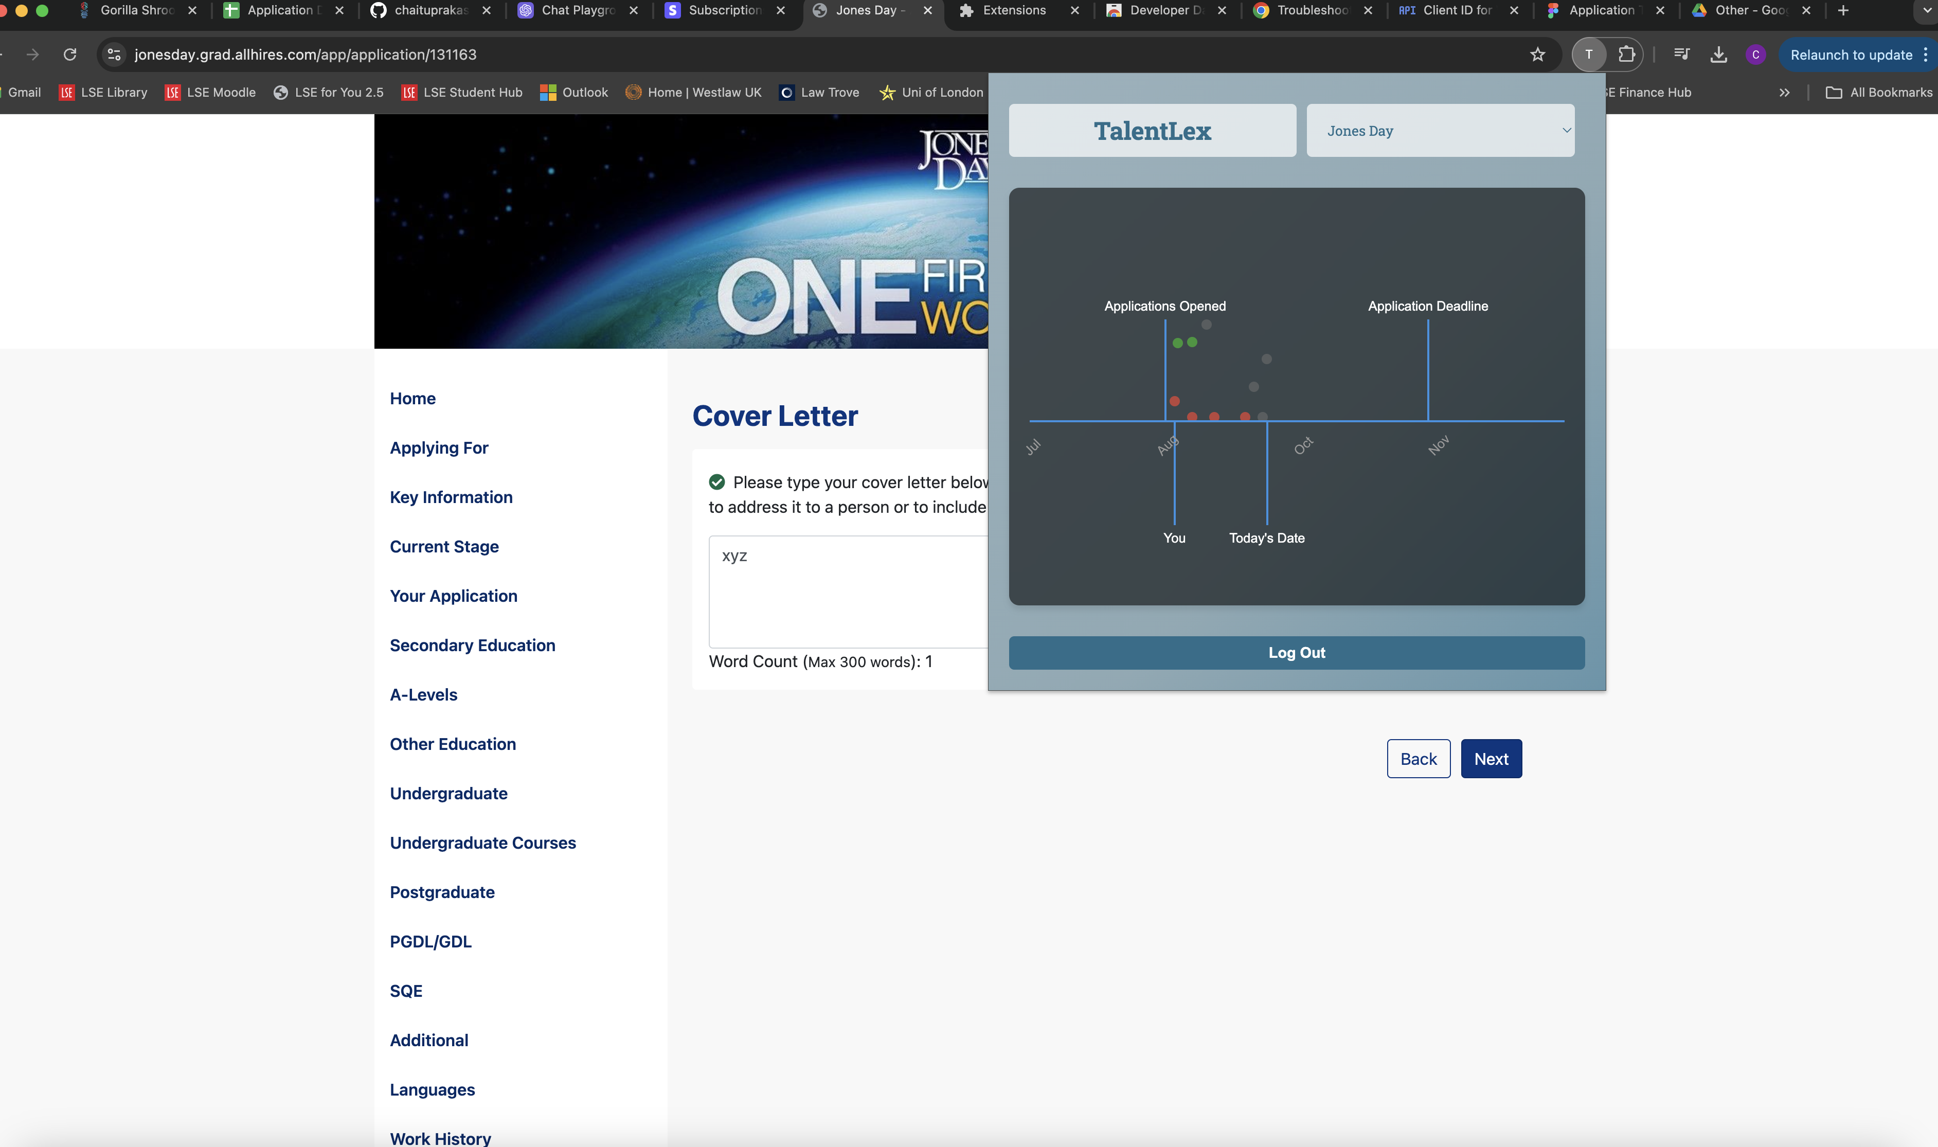Click the Log Out button

pos(1296,652)
